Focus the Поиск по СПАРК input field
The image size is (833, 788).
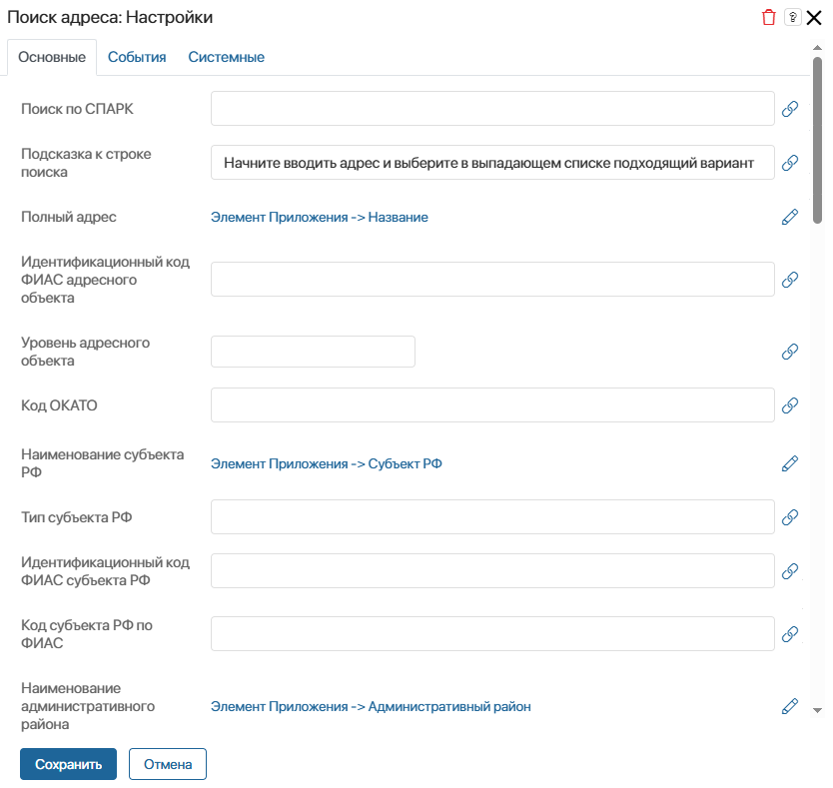pyautogui.click(x=492, y=109)
